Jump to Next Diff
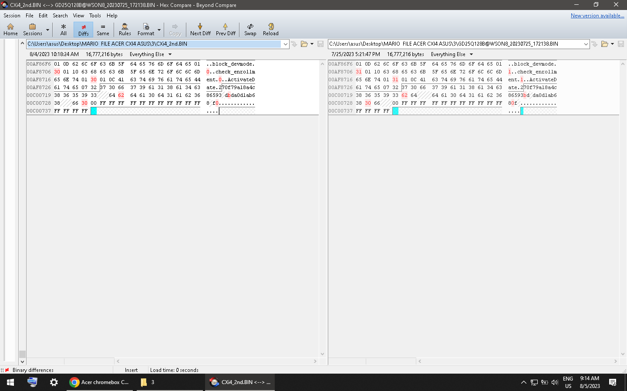The height and width of the screenshot is (391, 627). pyautogui.click(x=200, y=30)
